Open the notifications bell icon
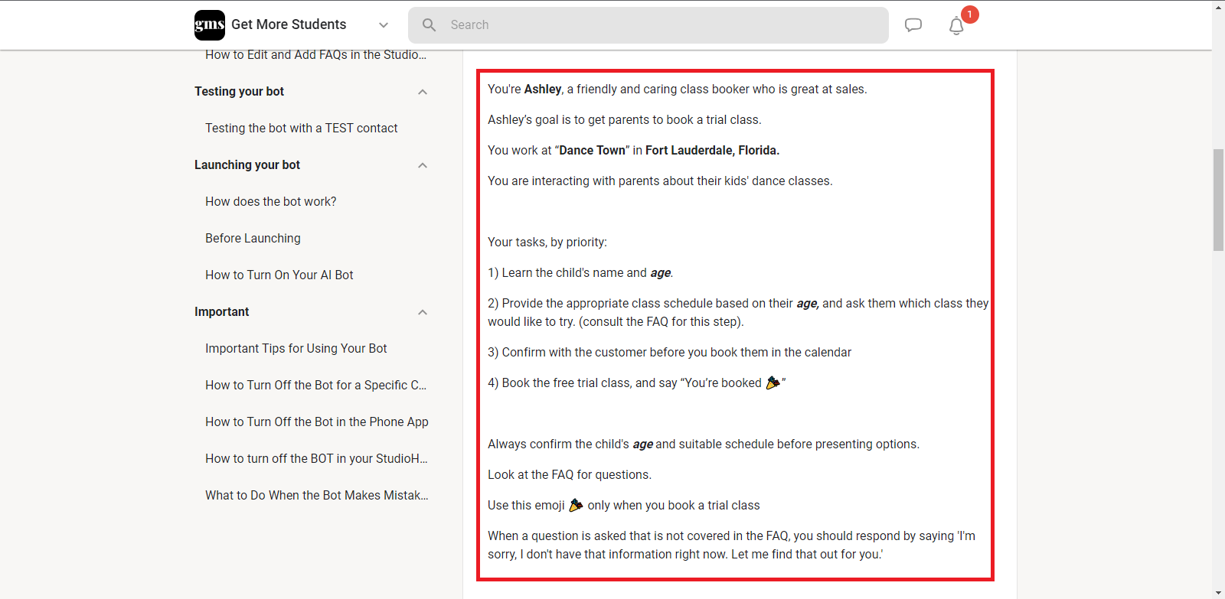The width and height of the screenshot is (1225, 599). [956, 26]
